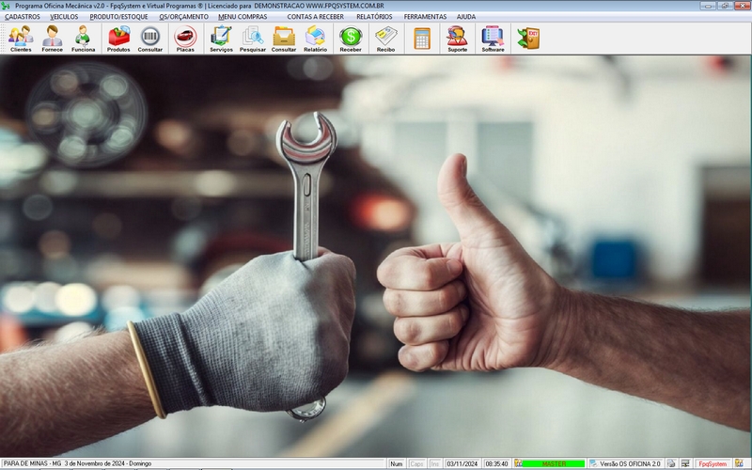The image size is (752, 470).
Task: Open the FERRAMENTAS menu
Action: tap(426, 17)
